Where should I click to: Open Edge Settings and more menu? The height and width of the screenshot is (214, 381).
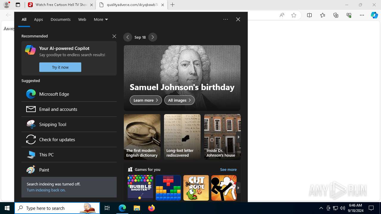pyautogui.click(x=362, y=15)
